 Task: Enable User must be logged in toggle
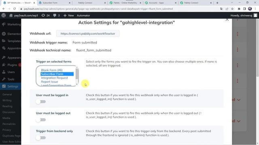40,102
